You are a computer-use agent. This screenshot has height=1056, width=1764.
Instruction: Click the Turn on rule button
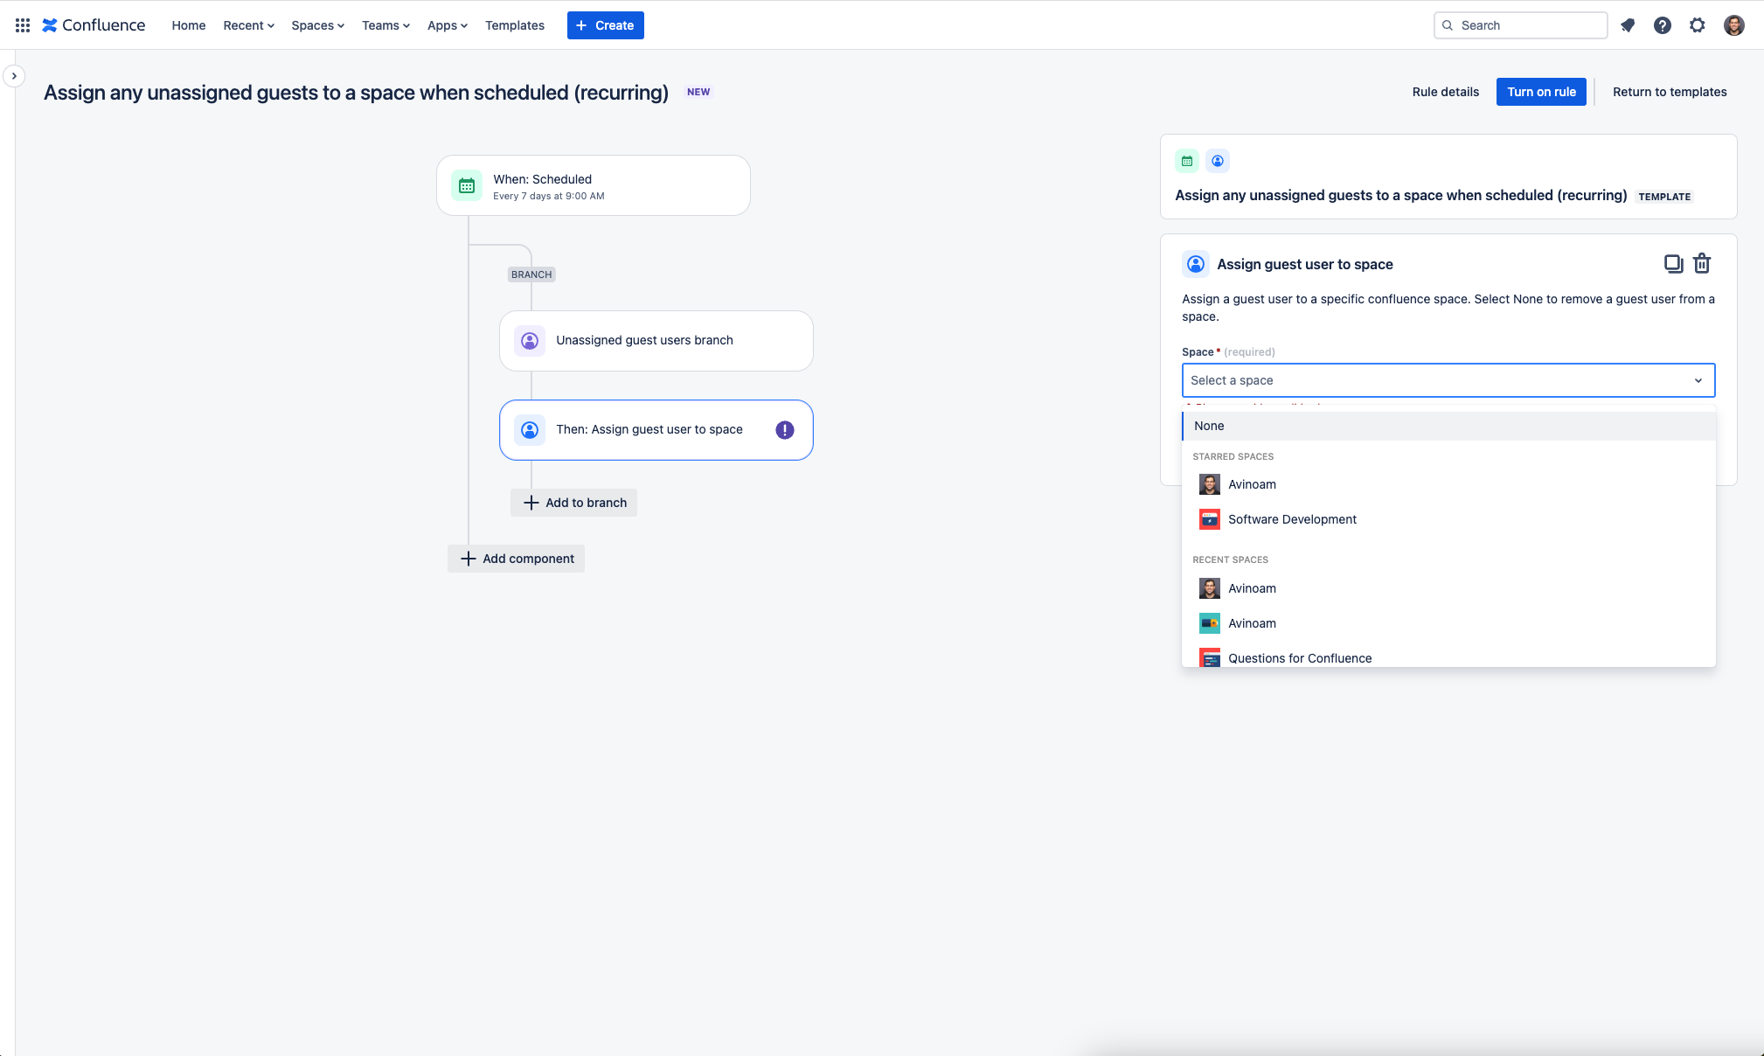pyautogui.click(x=1541, y=92)
